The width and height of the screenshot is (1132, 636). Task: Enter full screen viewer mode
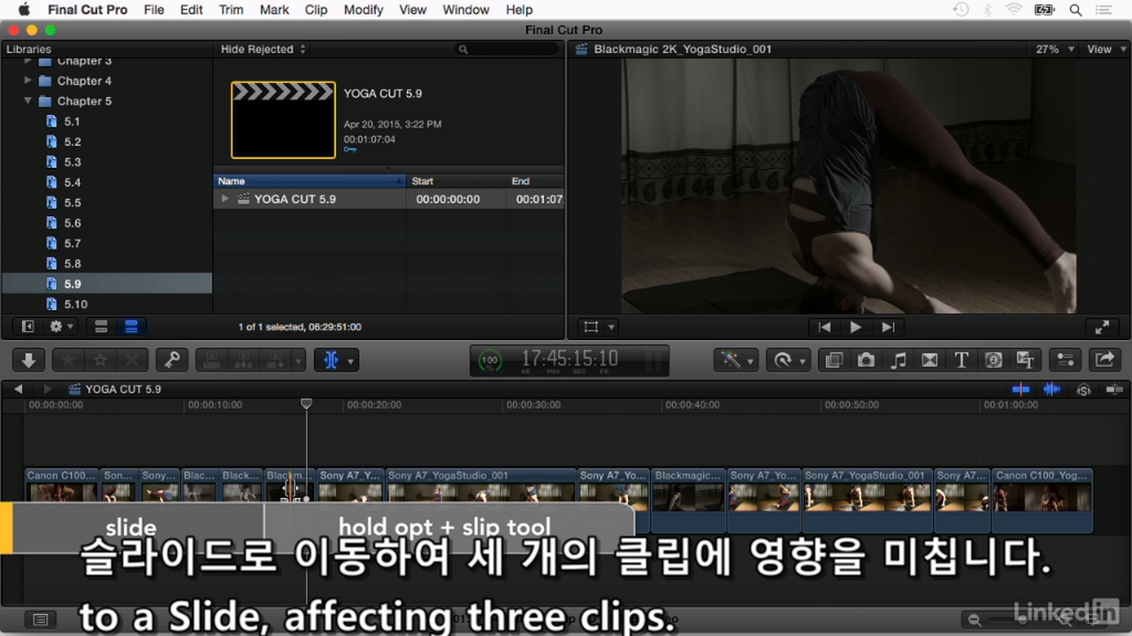[1102, 327]
